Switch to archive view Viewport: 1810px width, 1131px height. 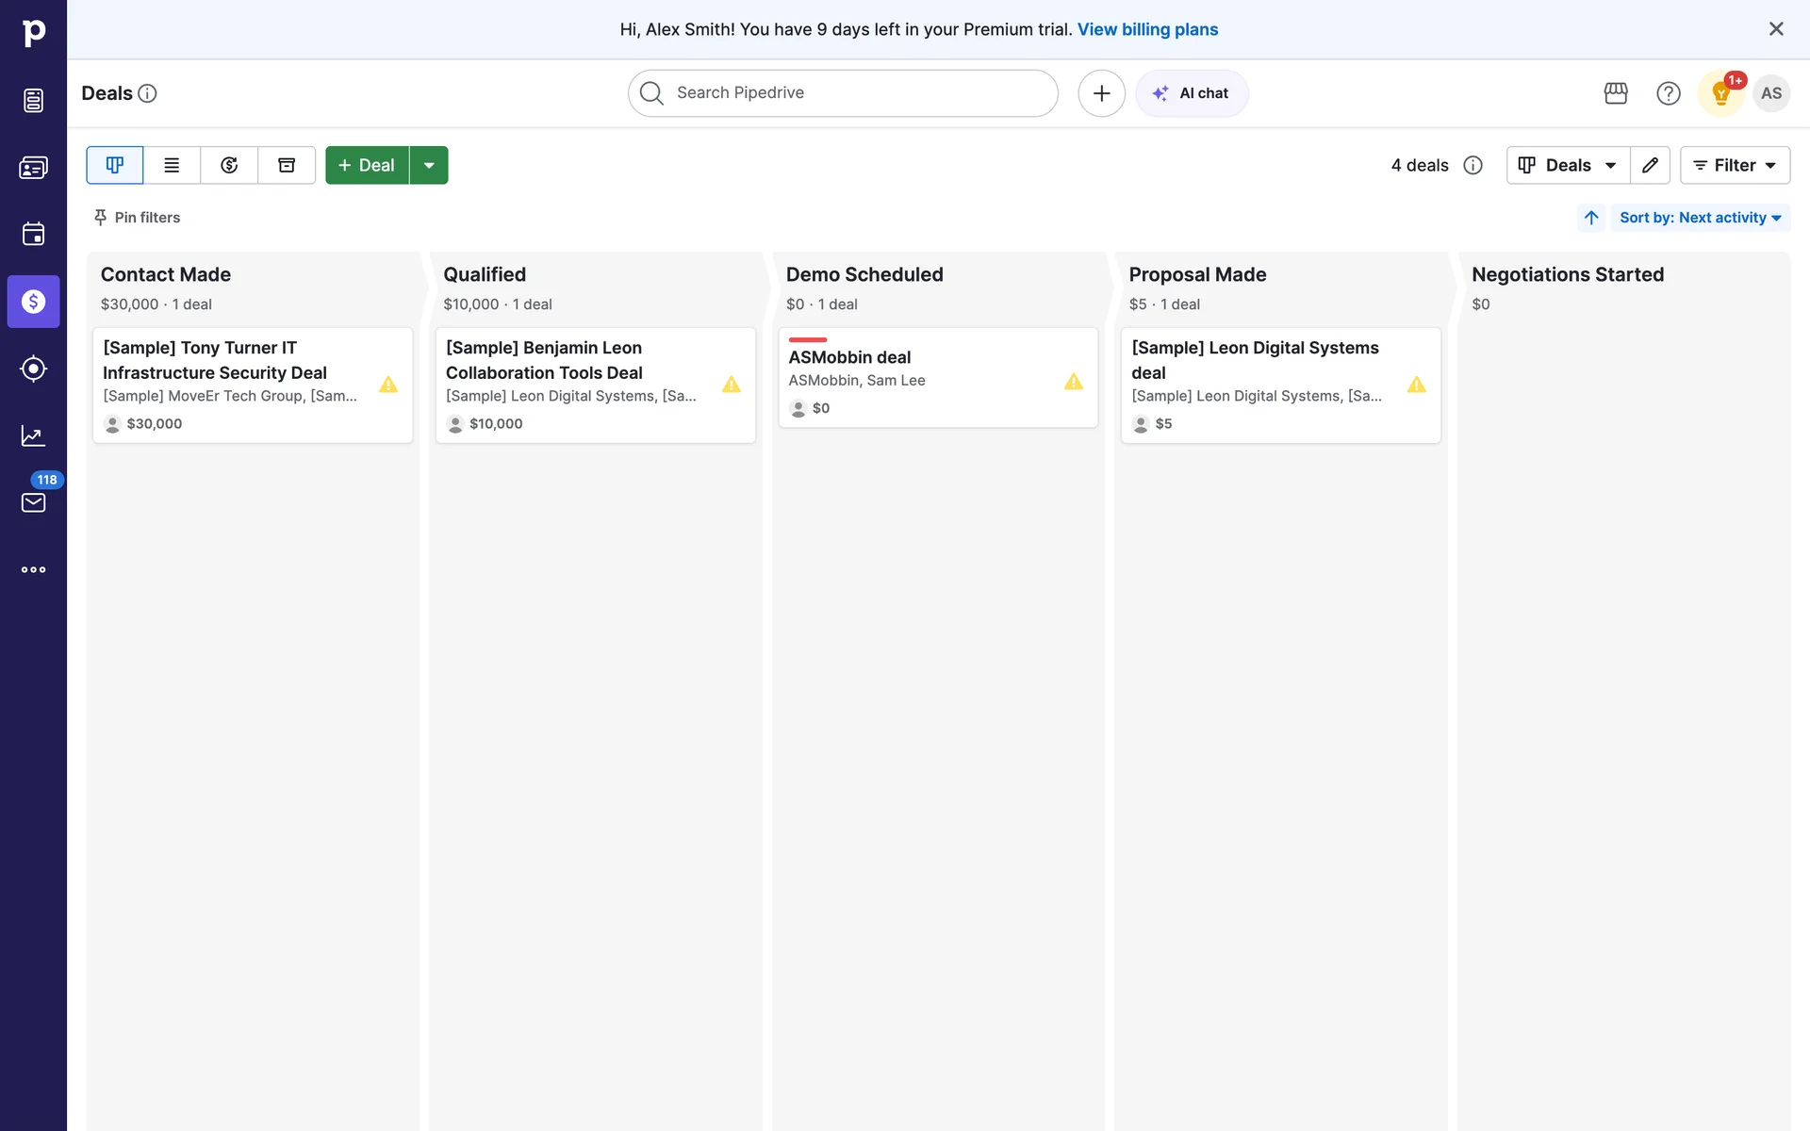287,166
